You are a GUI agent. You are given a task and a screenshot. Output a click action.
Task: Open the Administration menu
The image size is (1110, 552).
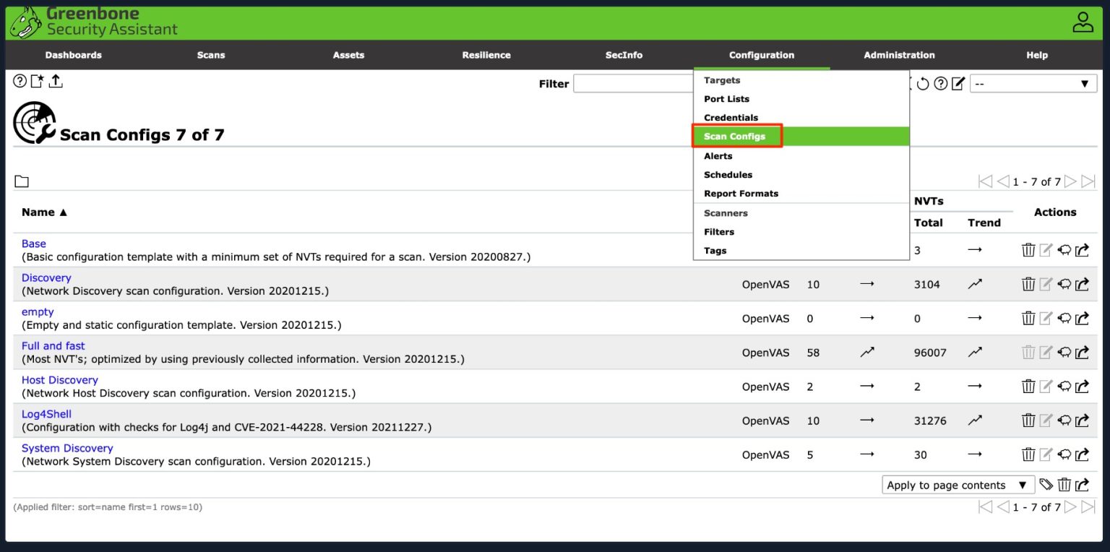point(899,55)
